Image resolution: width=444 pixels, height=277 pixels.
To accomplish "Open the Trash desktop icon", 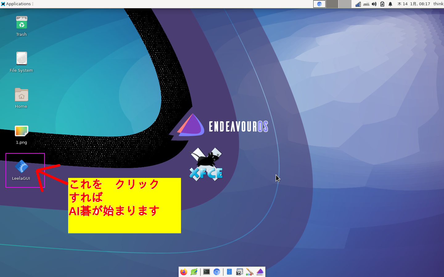I will point(22,26).
